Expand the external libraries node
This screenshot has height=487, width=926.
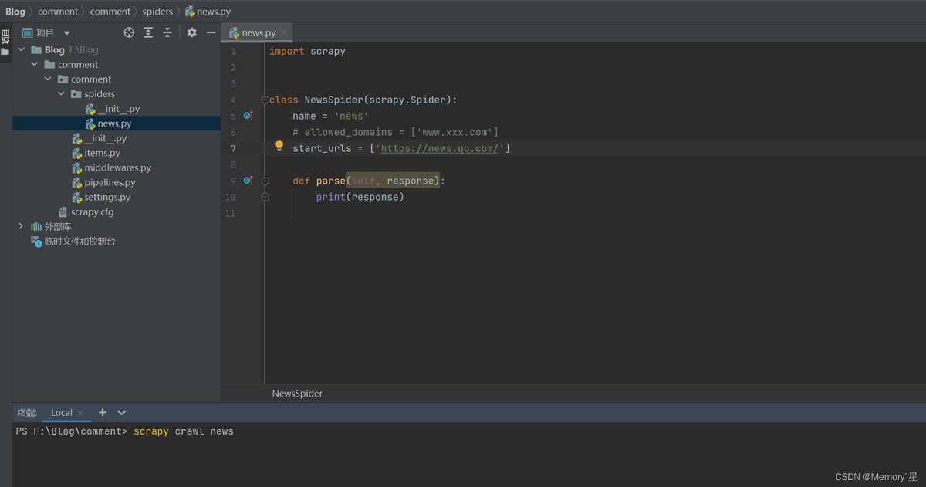tap(21, 226)
